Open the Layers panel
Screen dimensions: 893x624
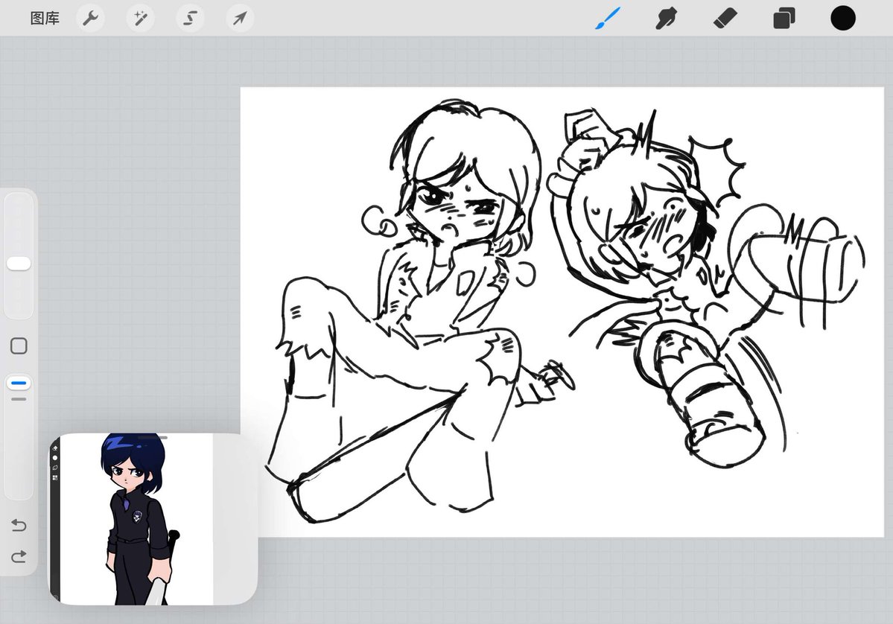(784, 18)
